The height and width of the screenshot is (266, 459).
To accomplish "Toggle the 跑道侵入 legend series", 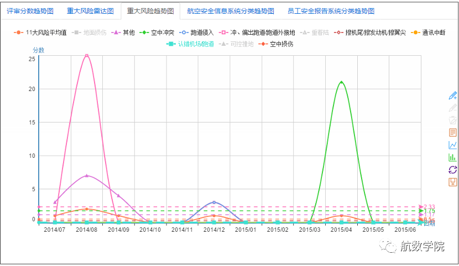I will click(x=196, y=33).
